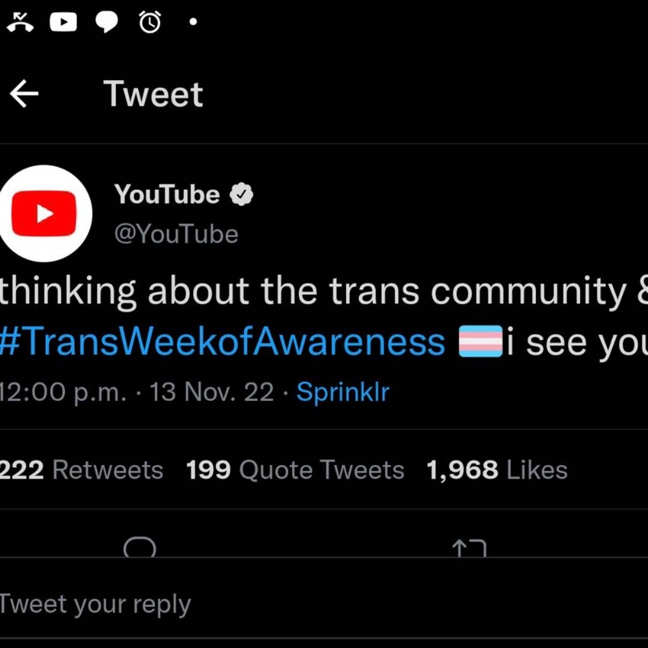
Task: Open the @YouTube handle
Action: (176, 234)
